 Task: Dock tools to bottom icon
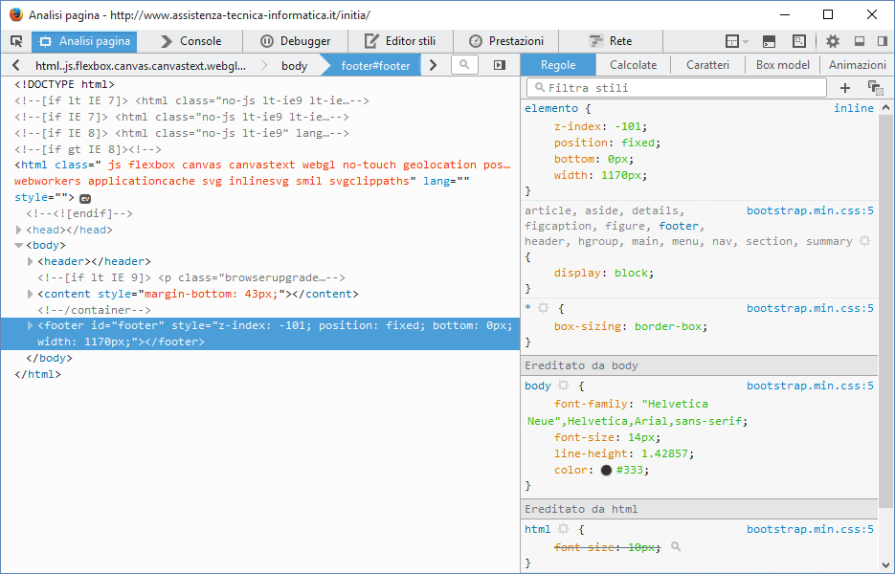pos(859,41)
